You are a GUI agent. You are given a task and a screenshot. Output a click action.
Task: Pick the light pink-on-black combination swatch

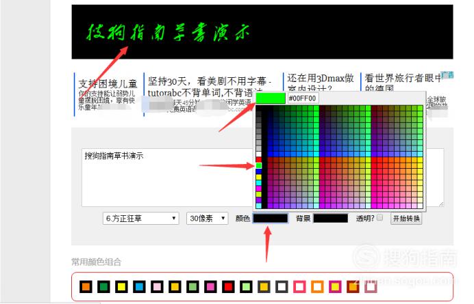coord(157,286)
